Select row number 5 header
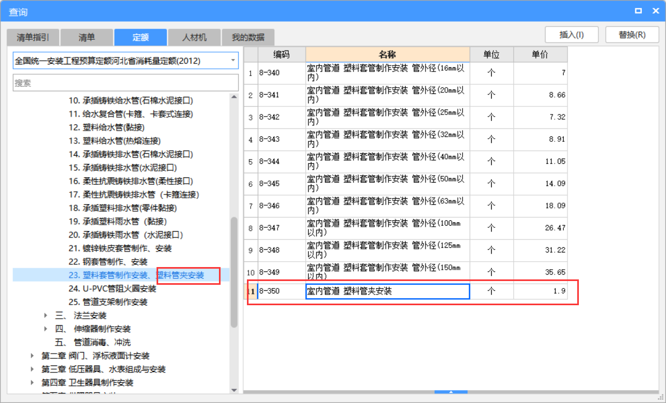 coord(251,161)
